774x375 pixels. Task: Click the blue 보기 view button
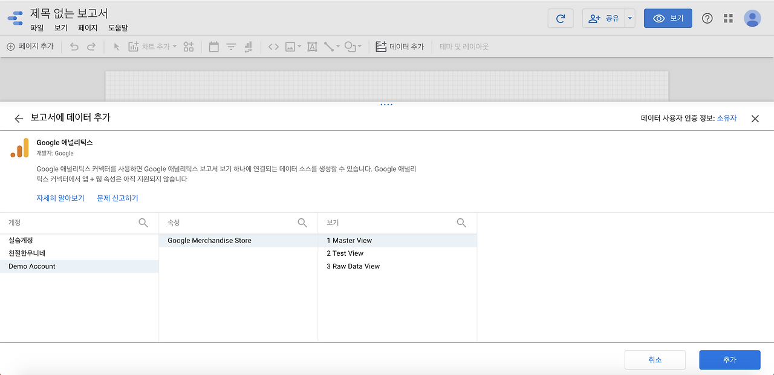point(668,18)
